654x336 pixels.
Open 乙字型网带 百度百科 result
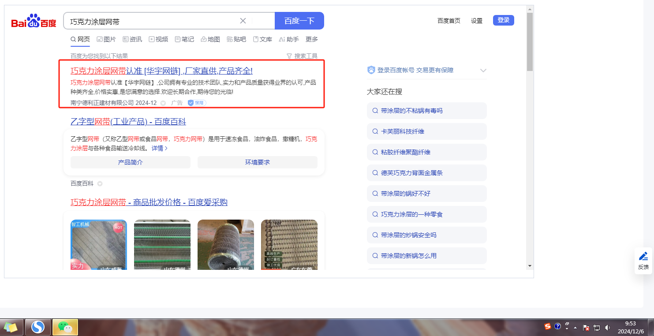click(x=128, y=122)
